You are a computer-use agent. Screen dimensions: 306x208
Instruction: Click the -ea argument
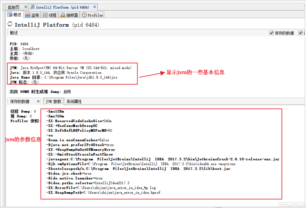(x=50, y=135)
